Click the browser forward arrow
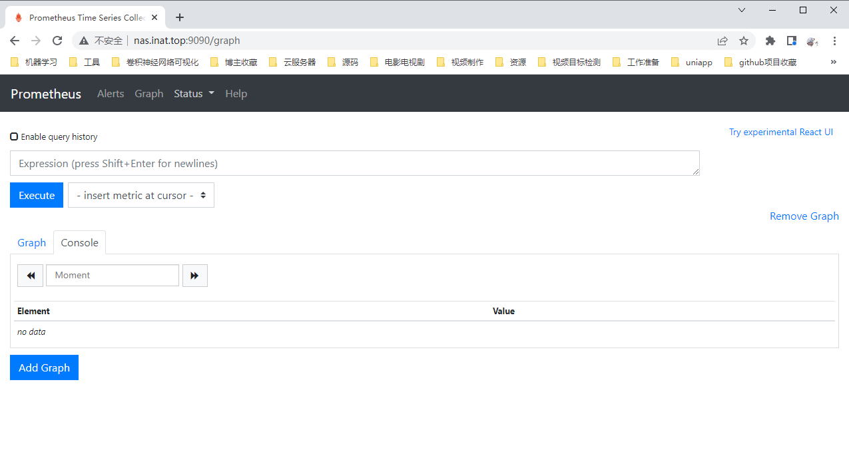The image size is (849, 462). coord(36,41)
